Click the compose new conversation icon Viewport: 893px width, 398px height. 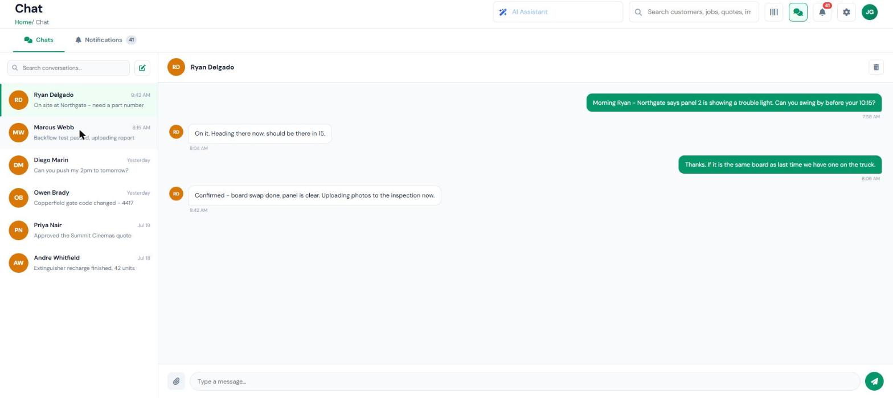pyautogui.click(x=142, y=68)
